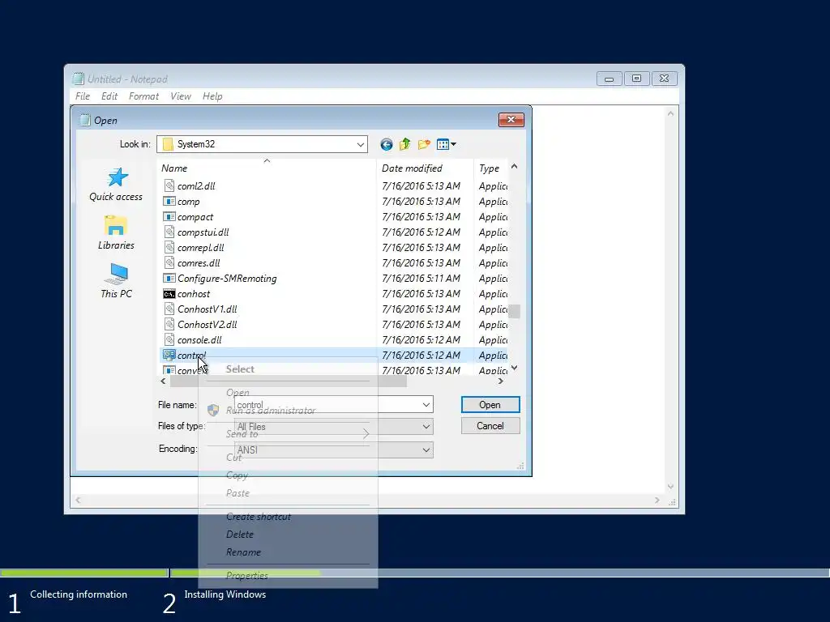Screen dimensions: 830x622
Task: Click compstui.dll file icon
Action: pyautogui.click(x=169, y=232)
